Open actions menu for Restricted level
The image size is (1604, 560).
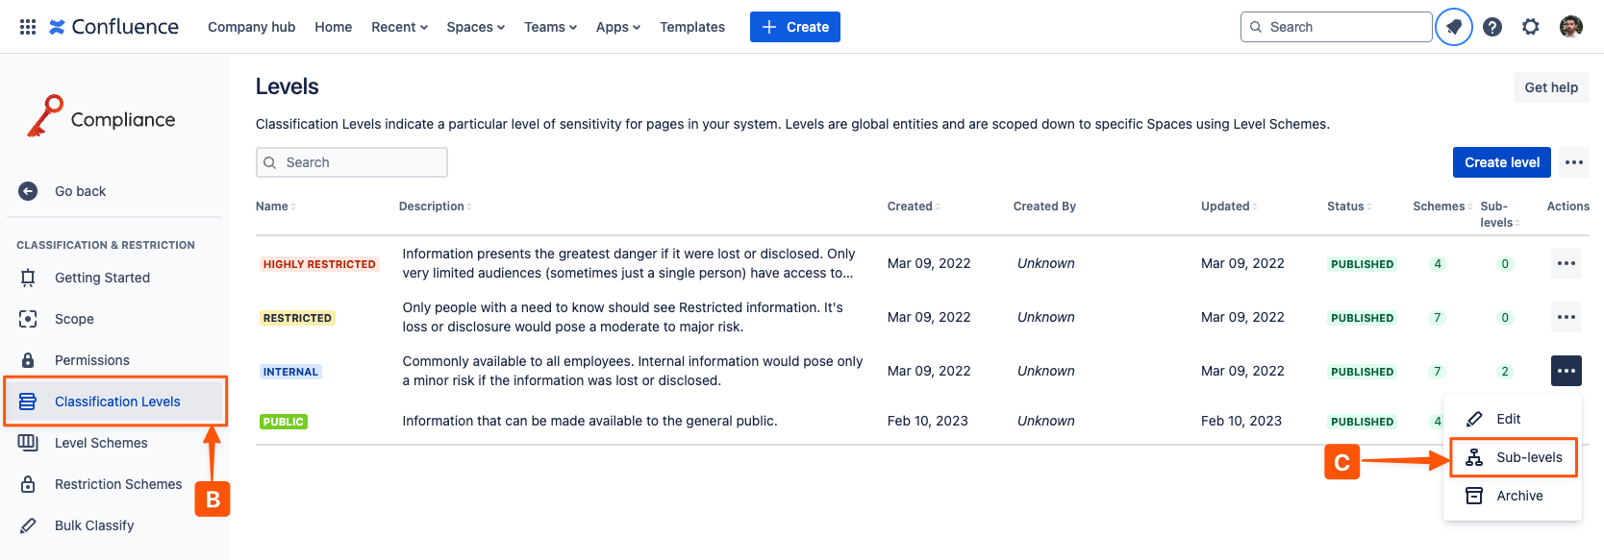[x=1566, y=317]
